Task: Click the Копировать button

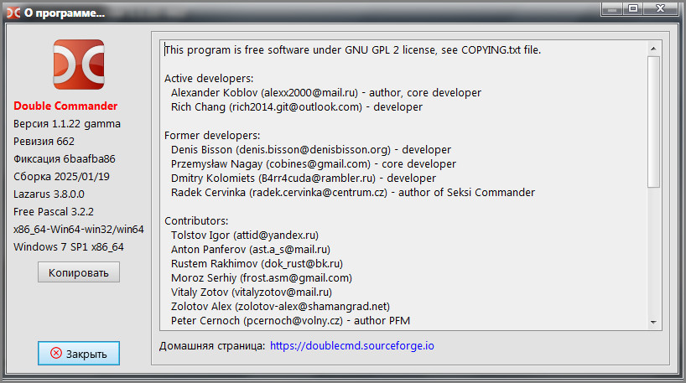Action: pyautogui.click(x=79, y=272)
